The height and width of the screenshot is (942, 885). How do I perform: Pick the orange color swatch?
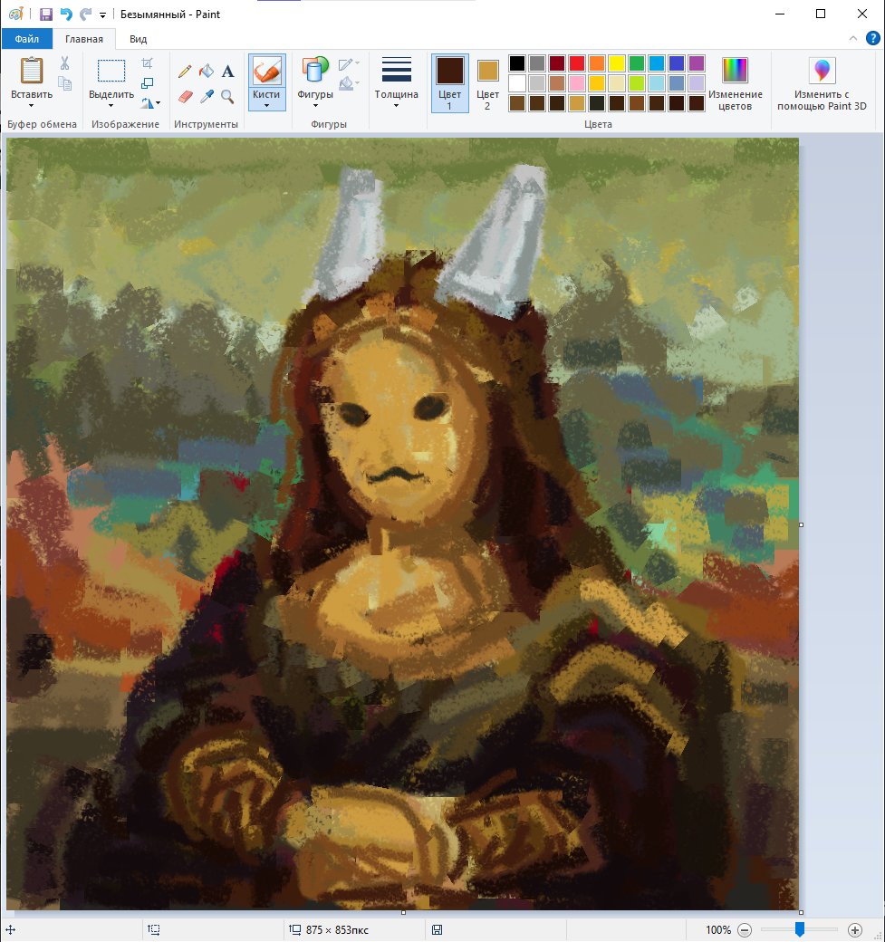pos(597,63)
